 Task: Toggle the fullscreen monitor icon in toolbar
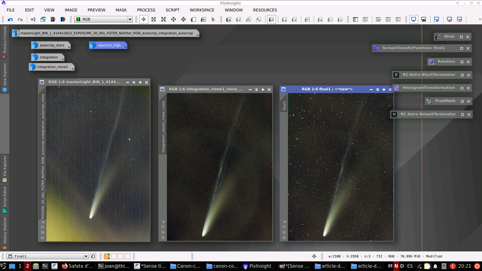point(414,20)
